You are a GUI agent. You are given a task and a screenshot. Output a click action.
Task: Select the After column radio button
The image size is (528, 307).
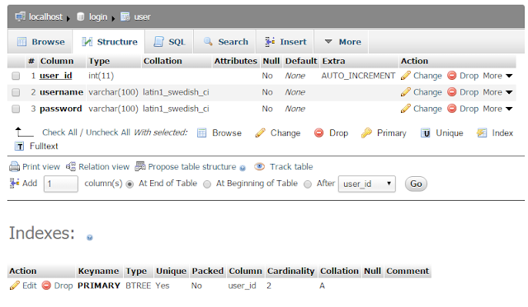308,184
